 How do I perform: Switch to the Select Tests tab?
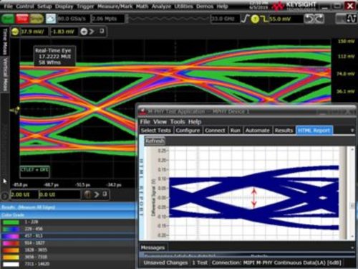pyautogui.click(x=156, y=131)
